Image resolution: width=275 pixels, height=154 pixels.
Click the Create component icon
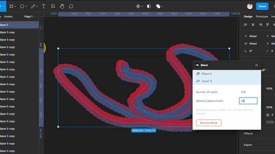138,6
